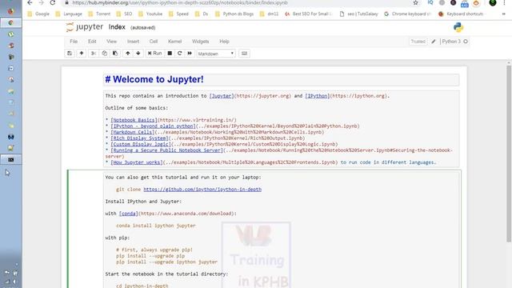Open Keyboard shortcuts bookmark
The height and width of the screenshot is (288, 512).
[462, 14]
